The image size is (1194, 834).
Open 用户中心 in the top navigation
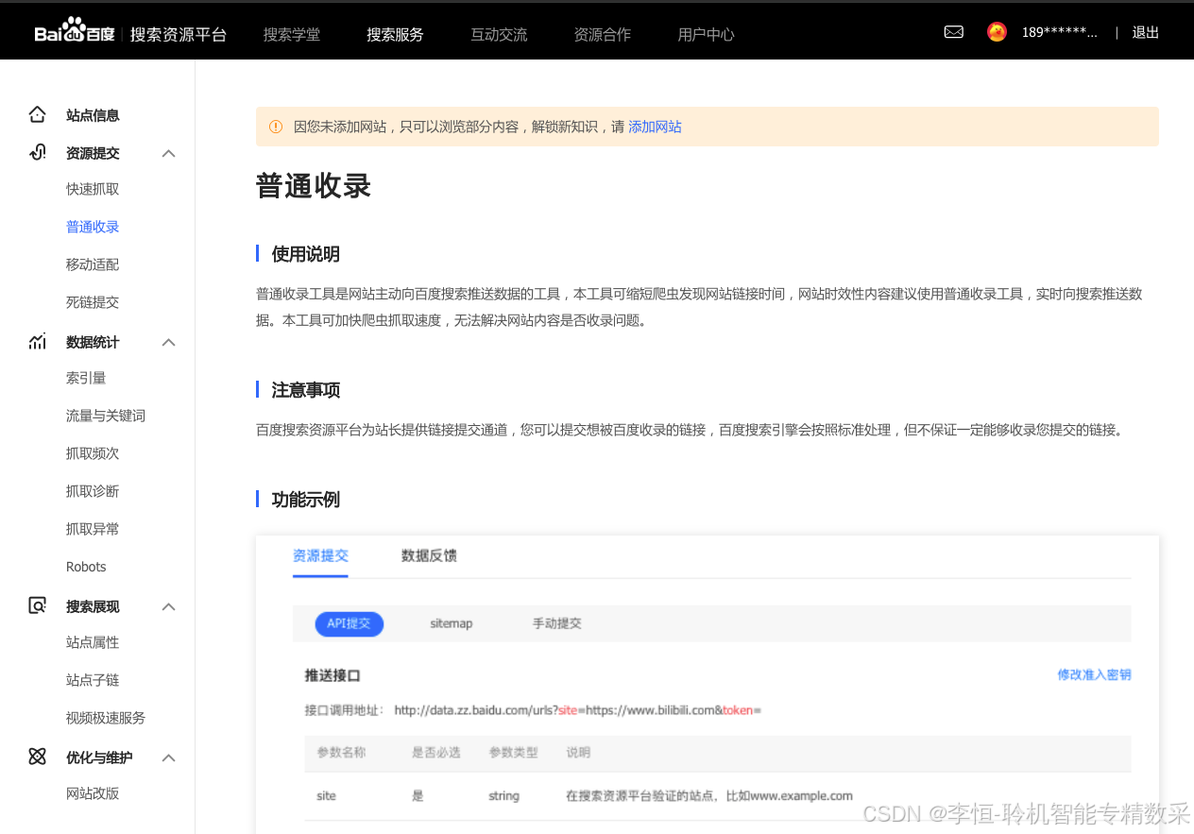706,35
